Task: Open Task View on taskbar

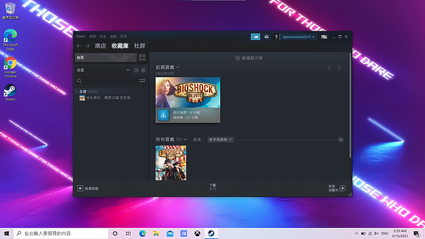Action: [x=128, y=233]
